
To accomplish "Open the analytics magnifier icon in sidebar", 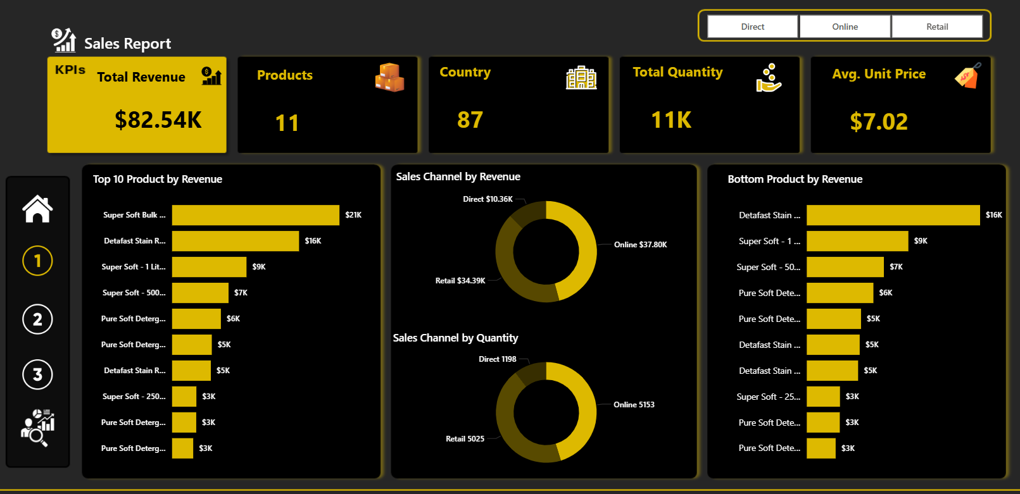I will point(37,428).
